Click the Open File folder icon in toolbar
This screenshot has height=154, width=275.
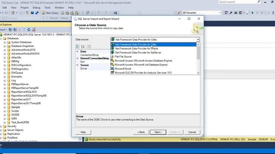pos(27,13)
